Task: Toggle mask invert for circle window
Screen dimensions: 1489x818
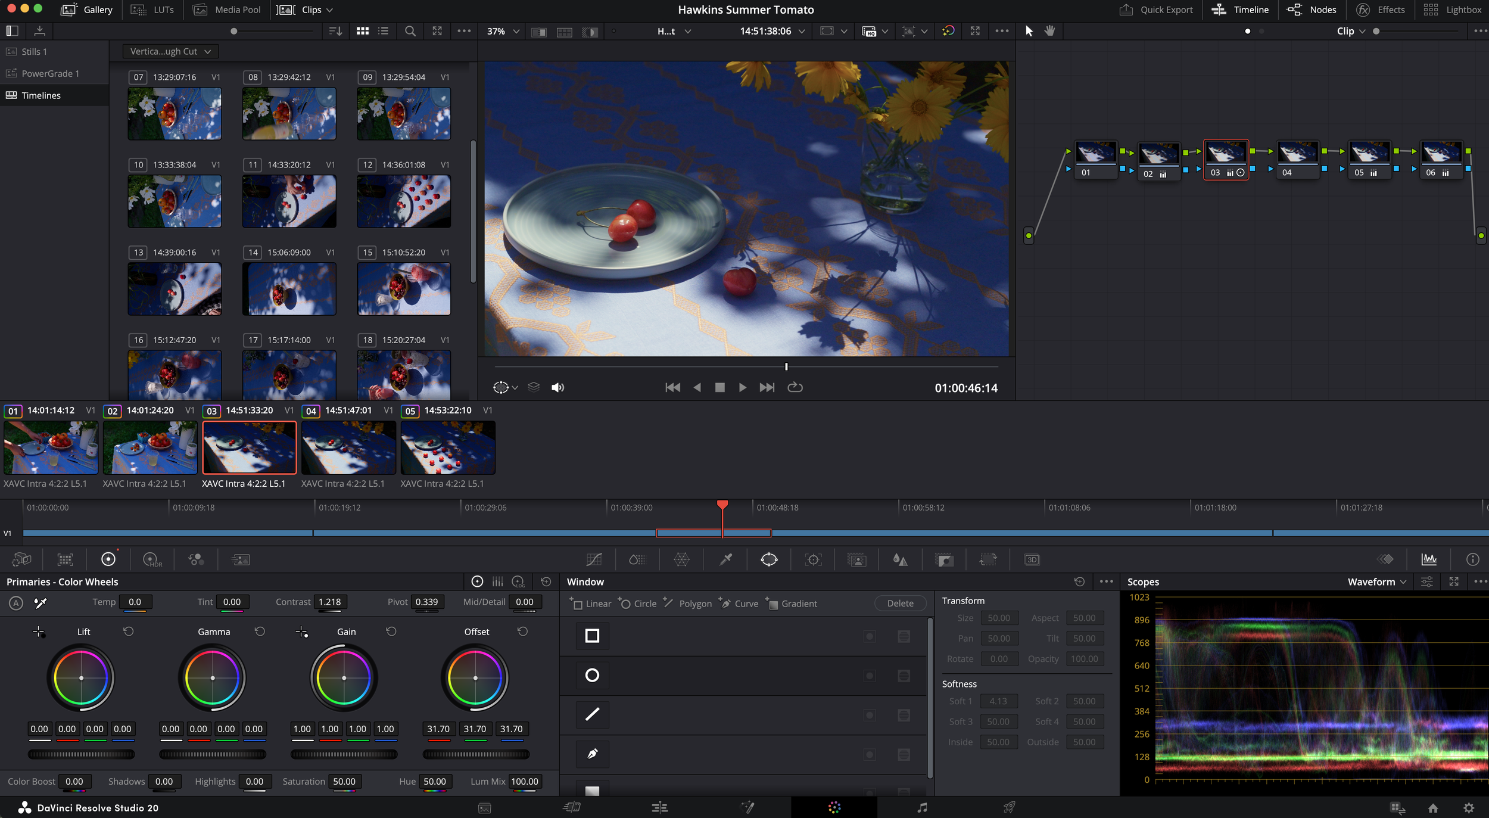Action: [870, 676]
